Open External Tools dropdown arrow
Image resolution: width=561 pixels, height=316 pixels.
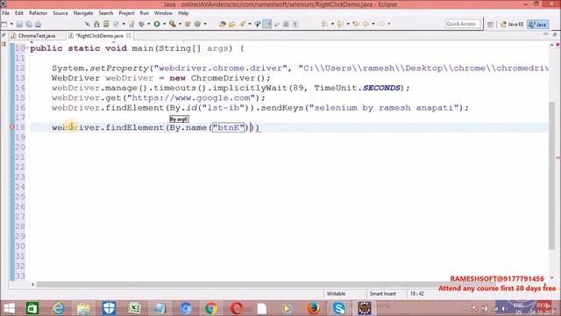click(x=180, y=24)
